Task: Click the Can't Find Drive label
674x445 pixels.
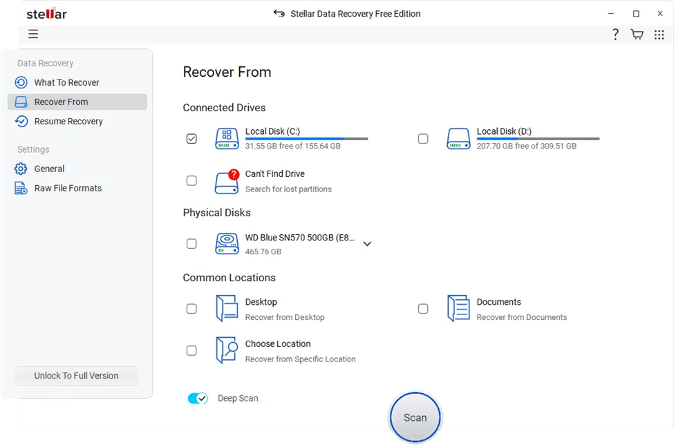Action: [274, 174]
